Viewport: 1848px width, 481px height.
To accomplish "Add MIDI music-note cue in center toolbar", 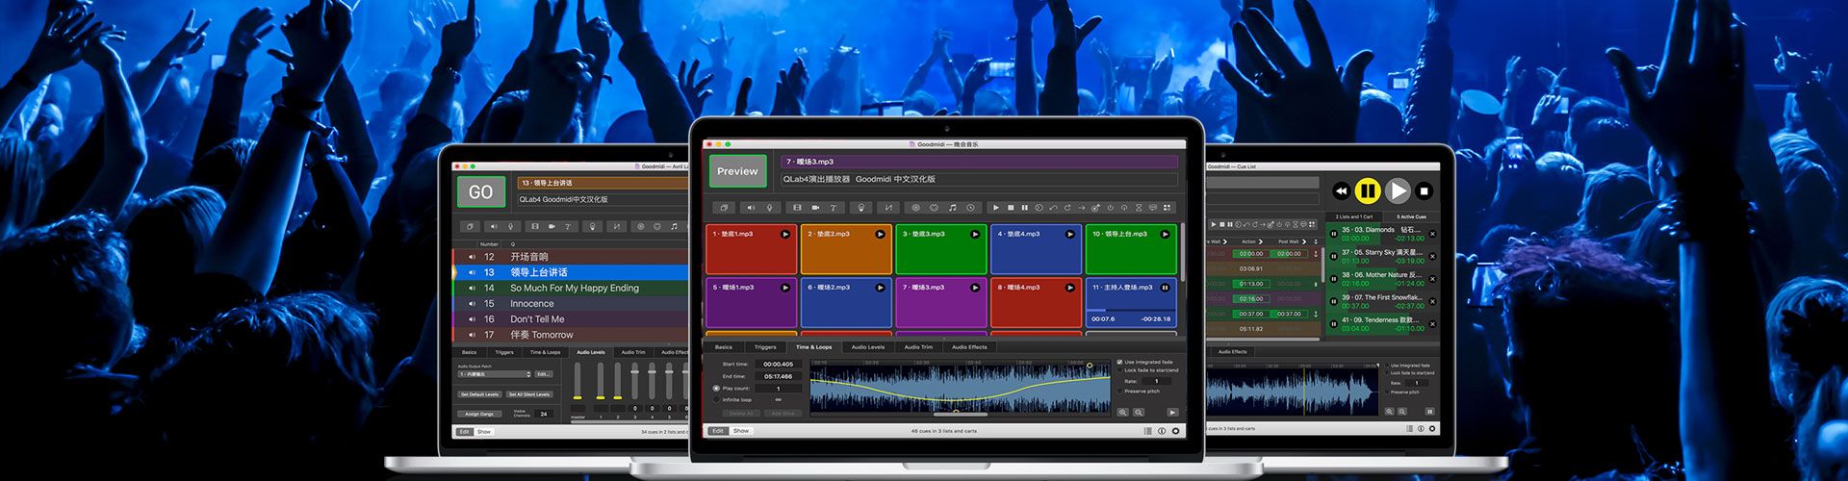I will (x=953, y=208).
